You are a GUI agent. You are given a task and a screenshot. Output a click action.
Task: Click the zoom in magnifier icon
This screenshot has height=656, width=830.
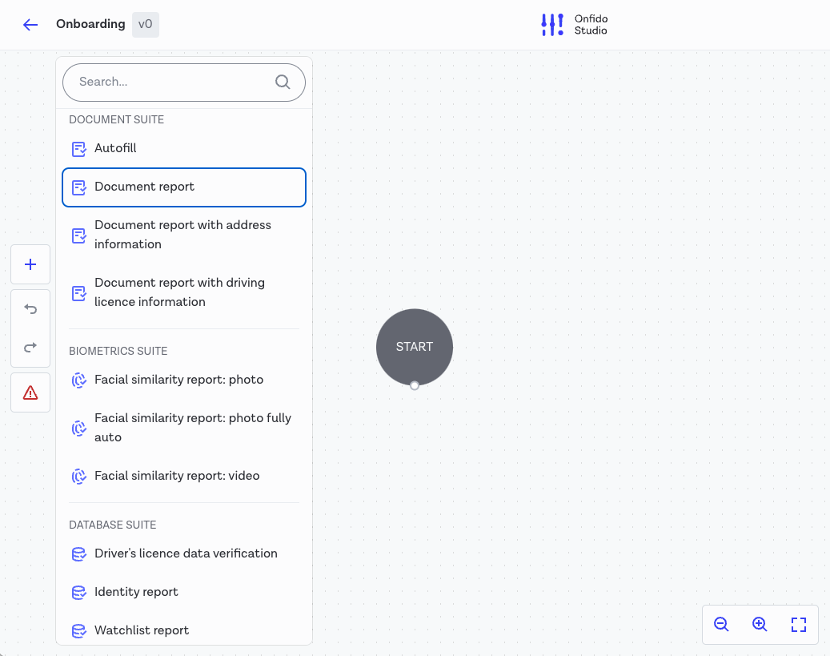point(759,624)
